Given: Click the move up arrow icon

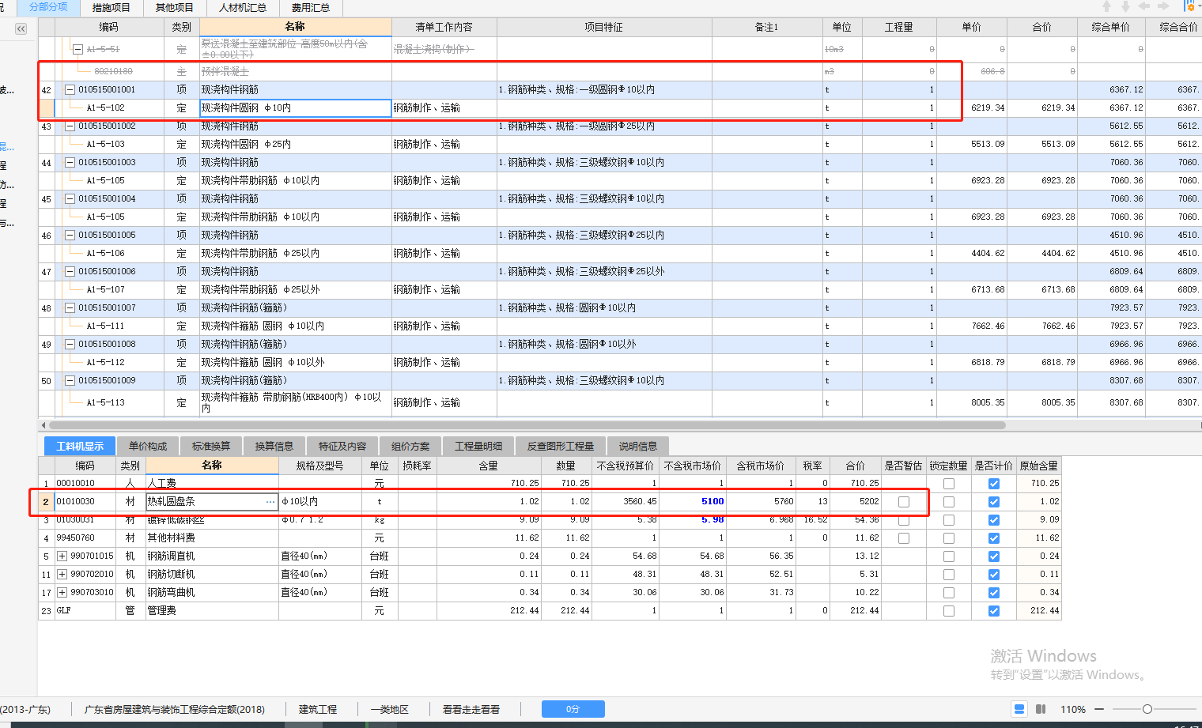Looking at the screenshot, I should (x=1107, y=6).
